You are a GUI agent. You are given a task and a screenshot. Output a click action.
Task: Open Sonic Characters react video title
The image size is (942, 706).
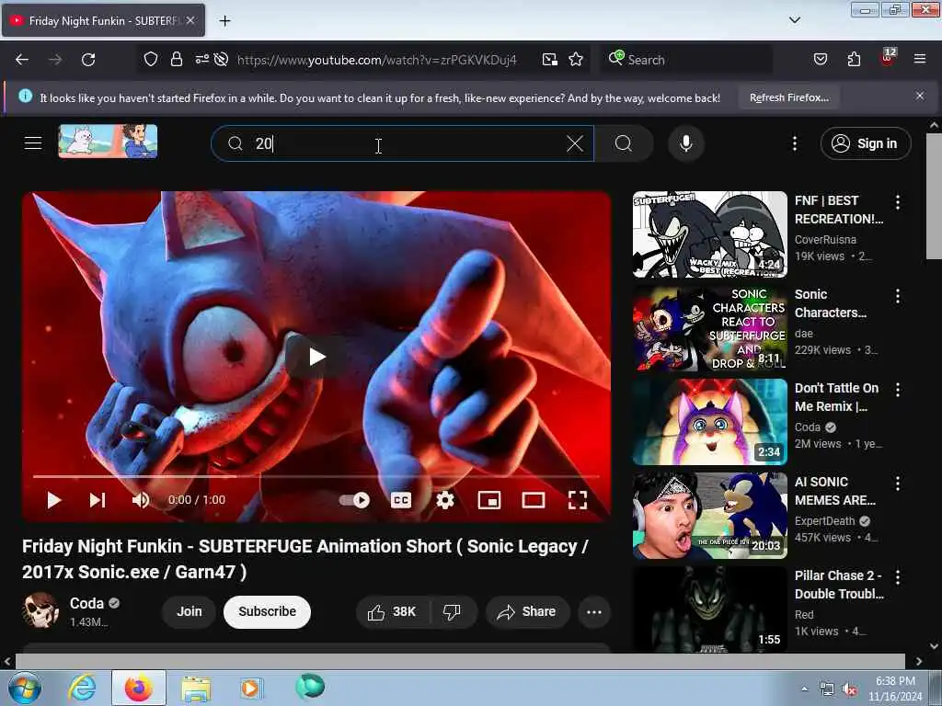click(x=831, y=303)
